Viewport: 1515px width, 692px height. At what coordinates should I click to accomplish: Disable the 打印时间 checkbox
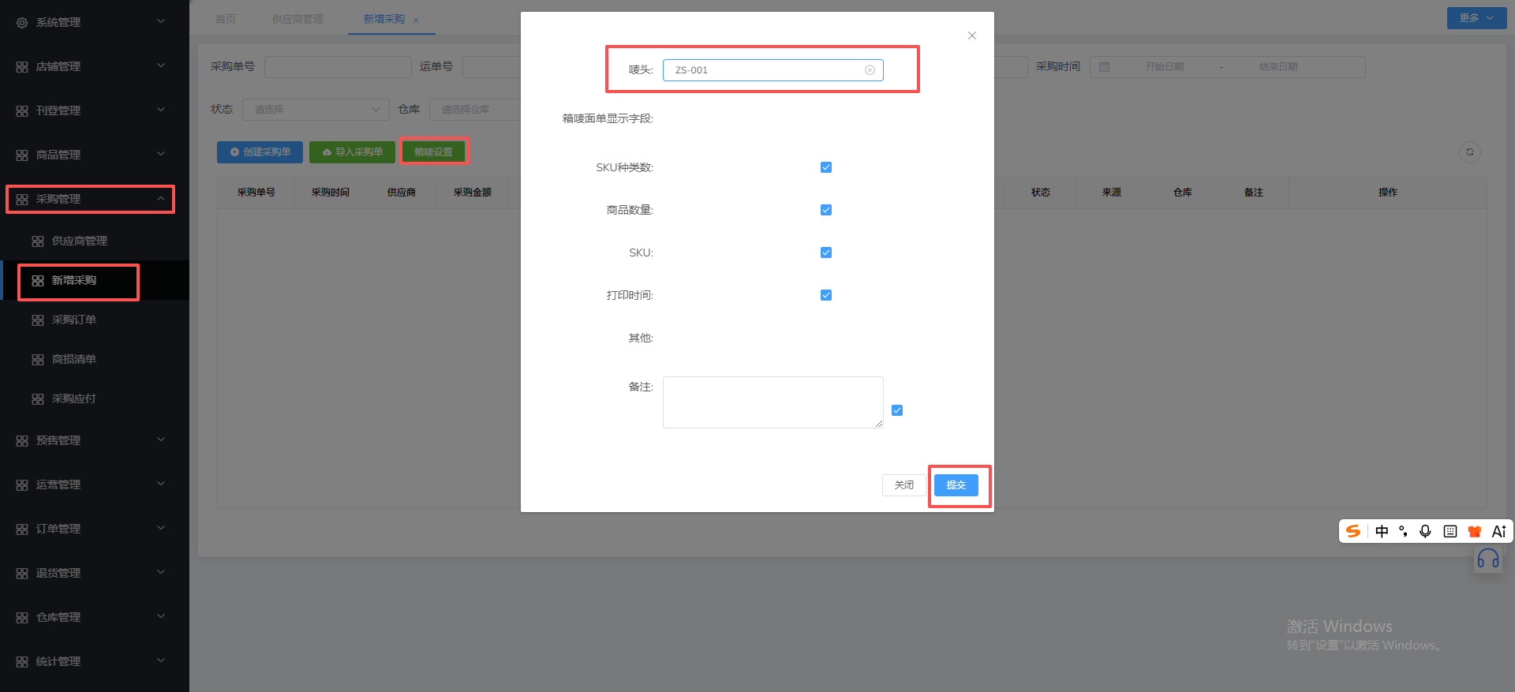pyautogui.click(x=826, y=295)
